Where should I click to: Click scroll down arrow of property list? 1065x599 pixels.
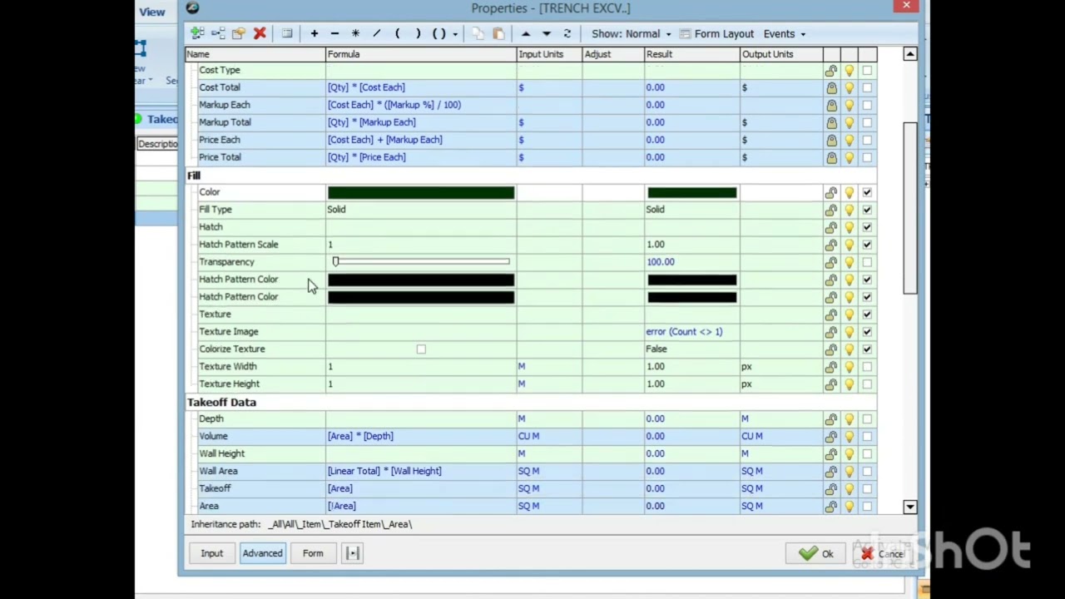(x=909, y=507)
